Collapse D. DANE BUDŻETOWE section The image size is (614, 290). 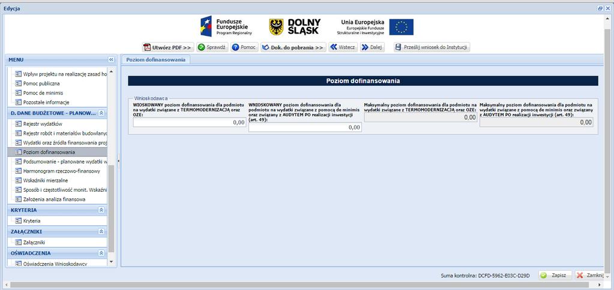(101, 113)
